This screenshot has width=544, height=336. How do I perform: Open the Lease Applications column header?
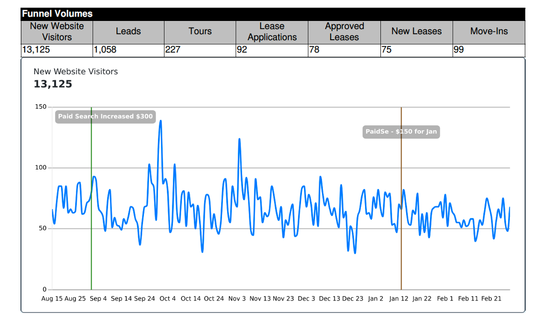click(x=272, y=32)
